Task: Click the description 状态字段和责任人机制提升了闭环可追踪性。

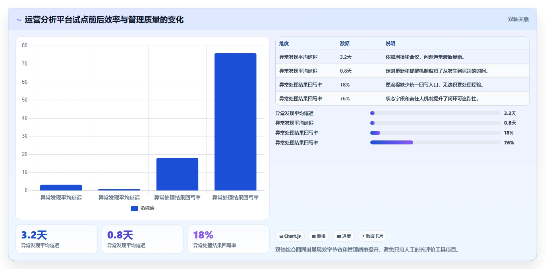Action: (432, 99)
